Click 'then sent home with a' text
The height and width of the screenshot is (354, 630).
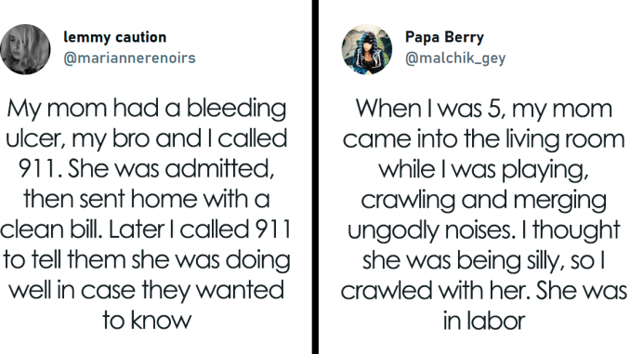tap(147, 199)
